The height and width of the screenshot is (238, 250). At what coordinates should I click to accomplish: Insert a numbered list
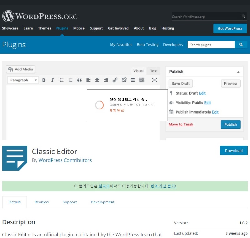coord(71,80)
